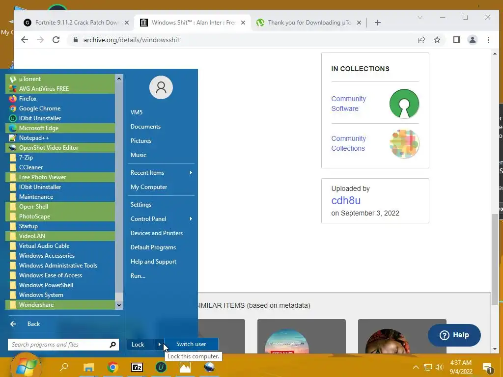Switch to the µTorrent download tab
Image resolution: width=503 pixels, height=377 pixels.
(309, 23)
